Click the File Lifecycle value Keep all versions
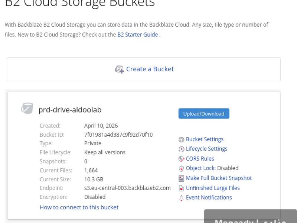The height and width of the screenshot is (223, 297). tap(105, 152)
